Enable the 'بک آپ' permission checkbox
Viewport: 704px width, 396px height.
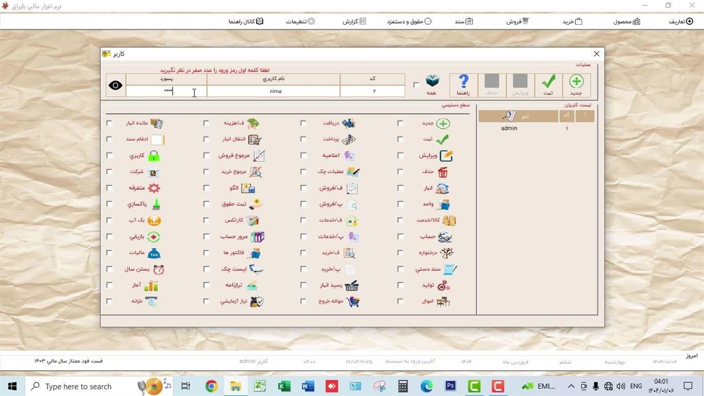109,221
